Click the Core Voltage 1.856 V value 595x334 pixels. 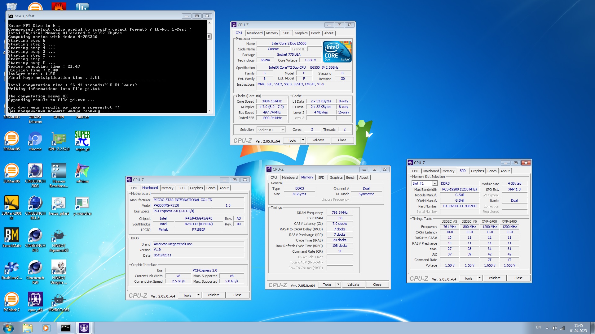(310, 60)
